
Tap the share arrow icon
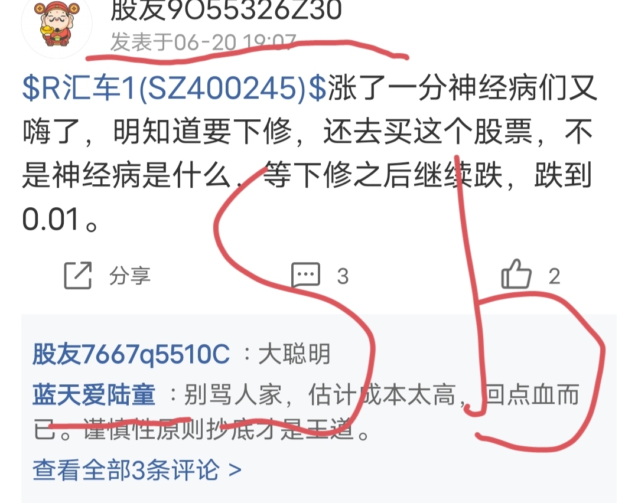78,275
